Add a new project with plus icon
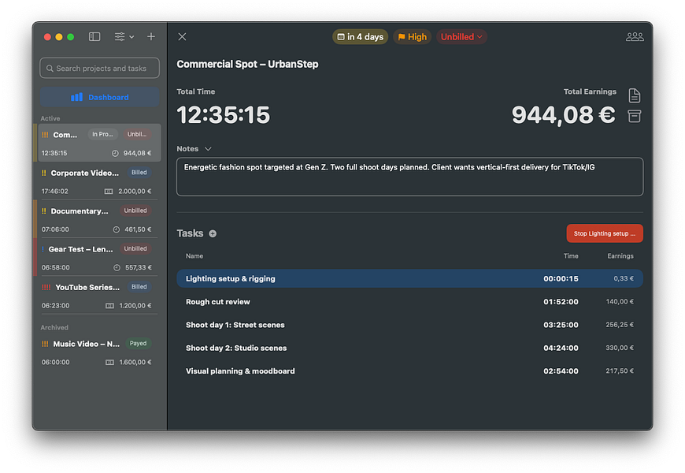 click(x=151, y=37)
